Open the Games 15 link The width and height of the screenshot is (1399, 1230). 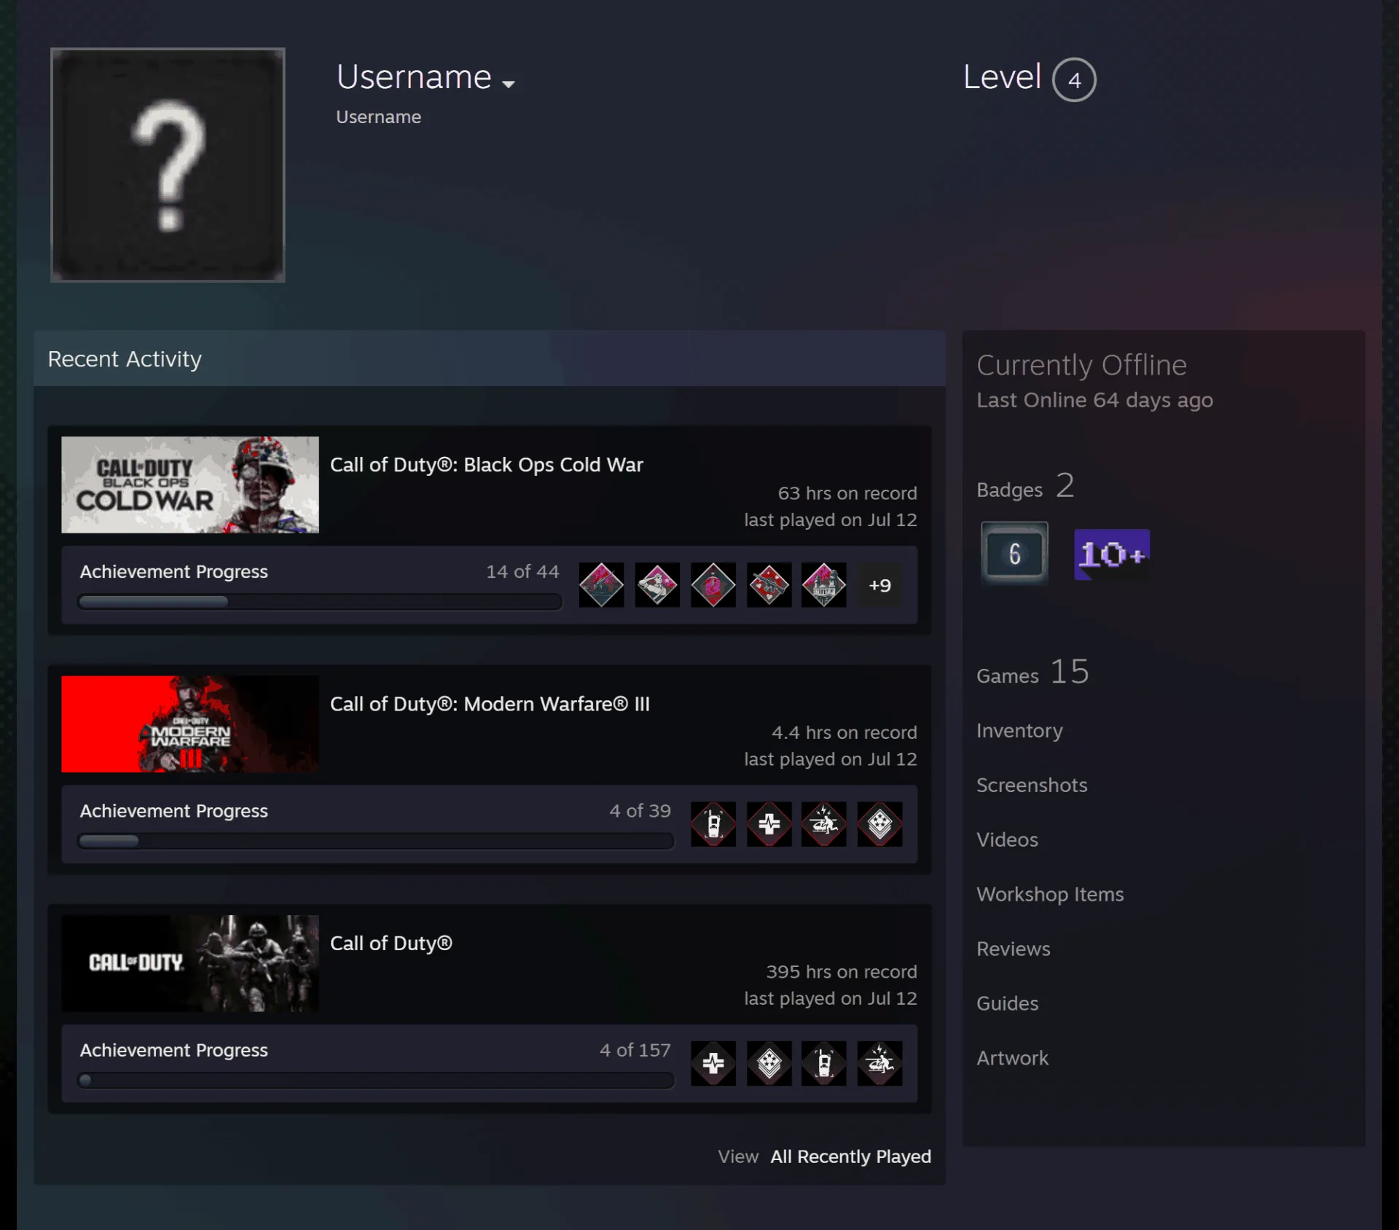1032,672
